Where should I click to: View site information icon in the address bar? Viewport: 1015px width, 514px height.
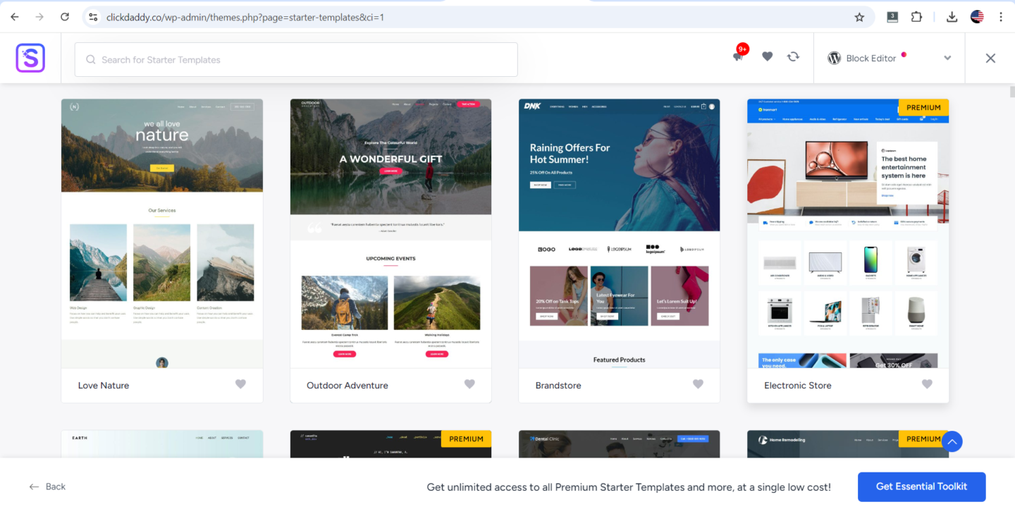tap(93, 17)
